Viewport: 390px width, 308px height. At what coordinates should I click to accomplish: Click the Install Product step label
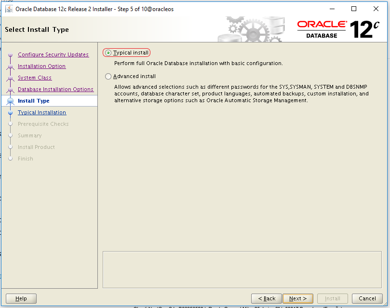tap(36, 147)
